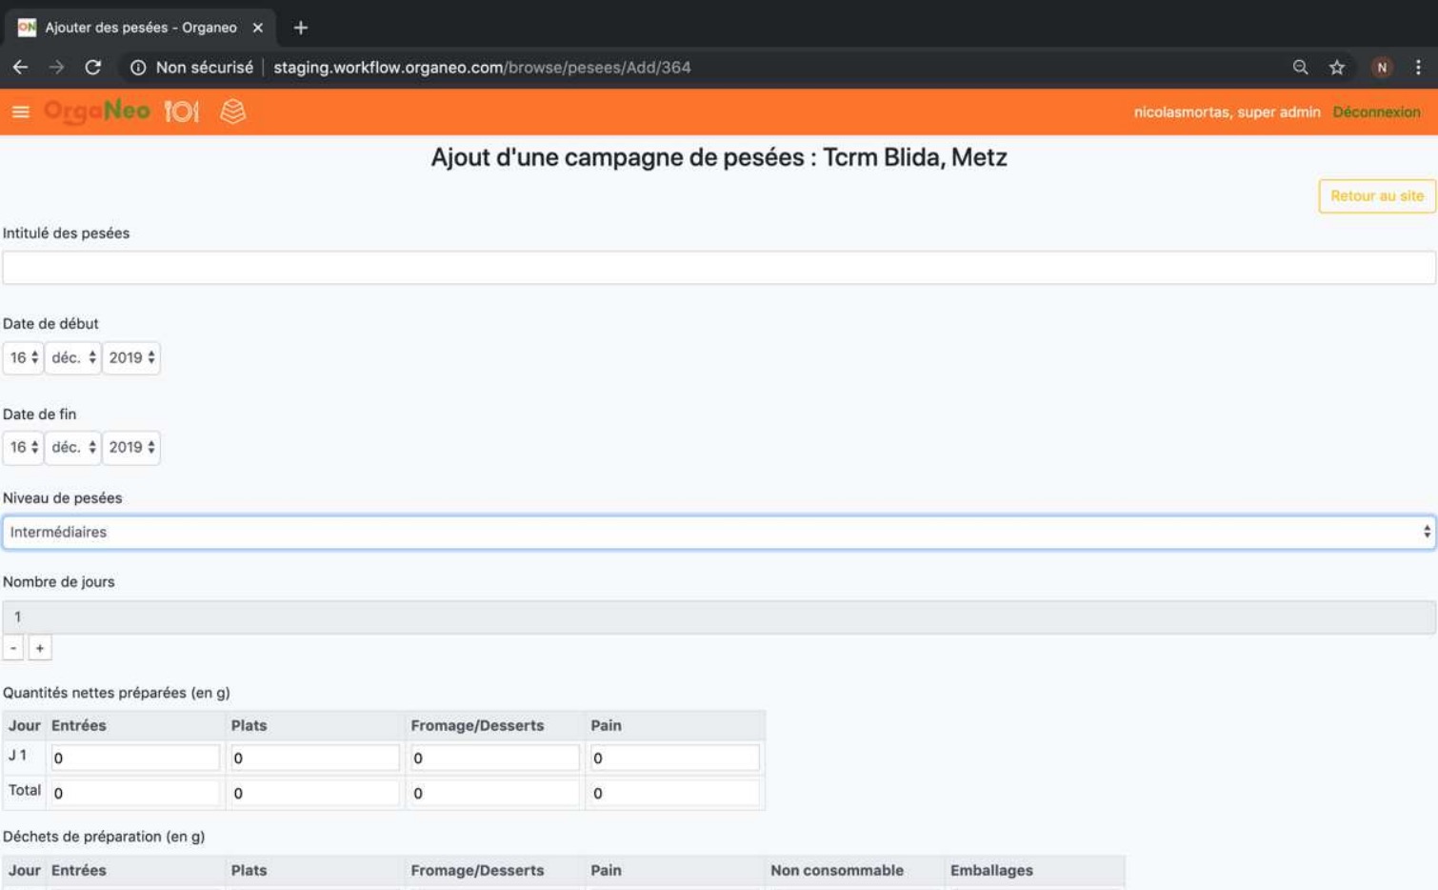Open the hamburger menu icon

tap(20, 111)
